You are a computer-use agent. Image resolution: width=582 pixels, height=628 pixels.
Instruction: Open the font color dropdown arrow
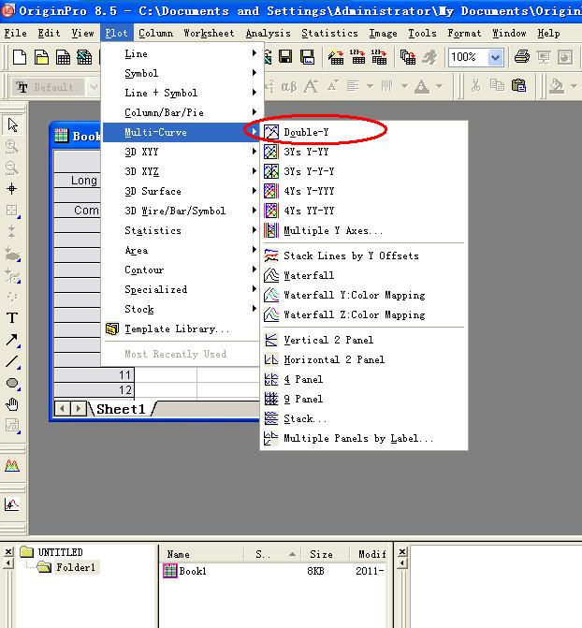tap(440, 86)
